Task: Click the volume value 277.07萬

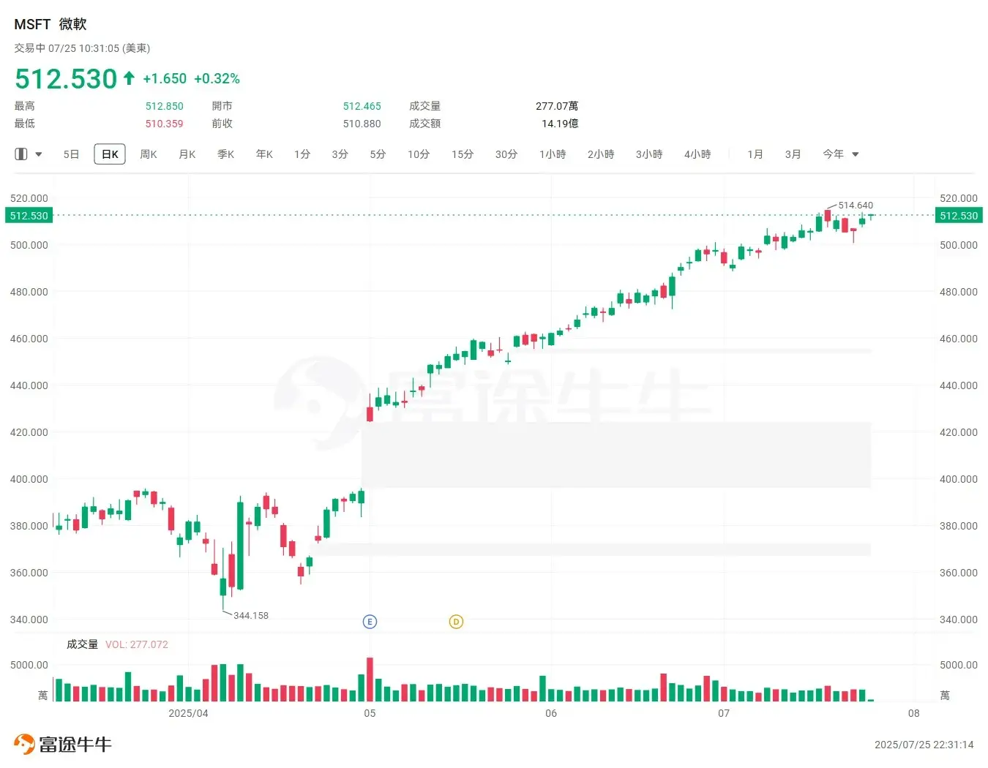Action: pos(557,106)
